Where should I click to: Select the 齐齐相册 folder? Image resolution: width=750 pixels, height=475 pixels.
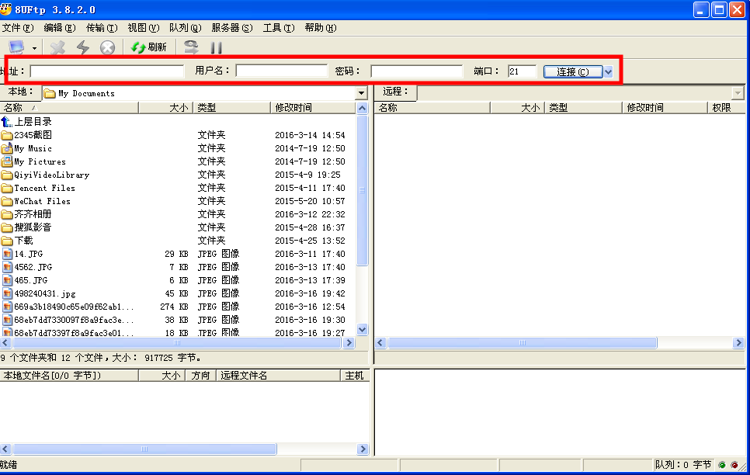(x=26, y=214)
